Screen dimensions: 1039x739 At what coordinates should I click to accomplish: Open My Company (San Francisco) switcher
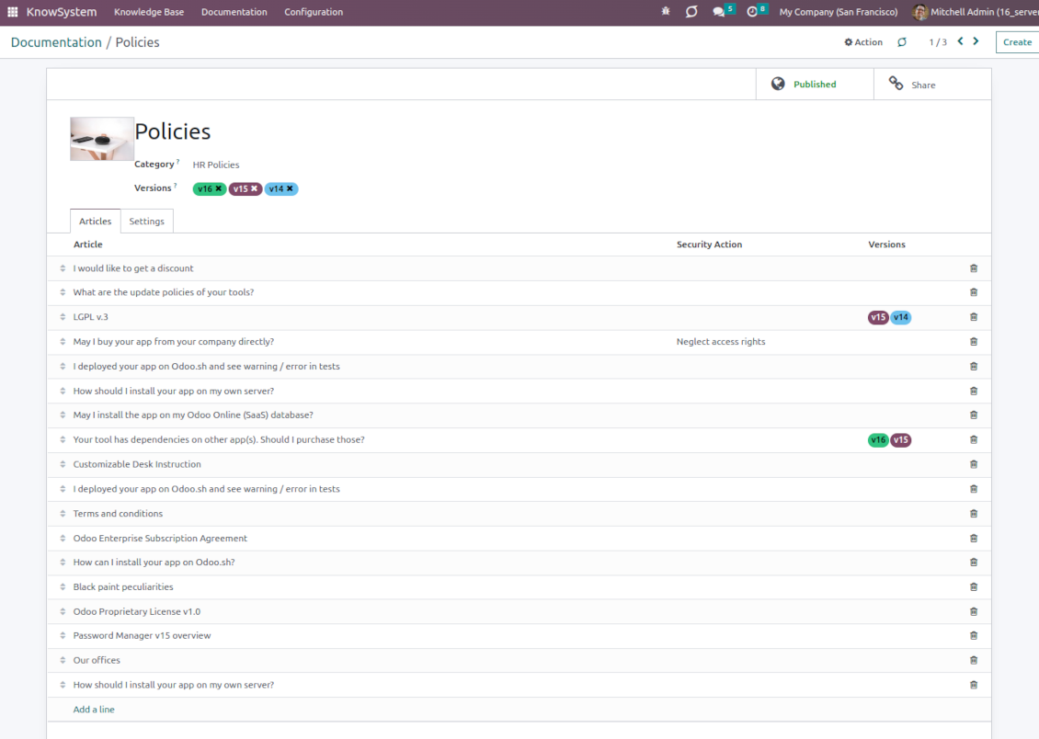[x=838, y=12]
